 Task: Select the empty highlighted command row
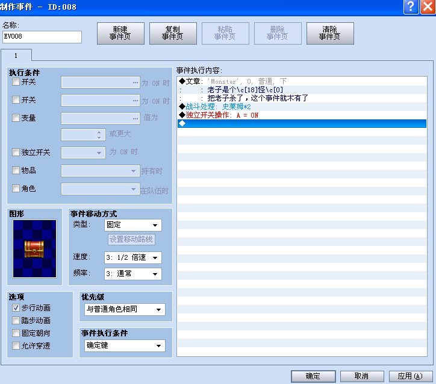point(302,124)
